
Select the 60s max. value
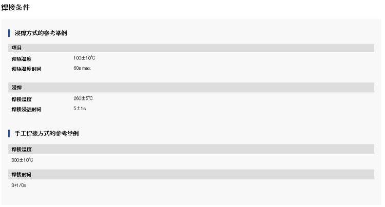pos(82,68)
